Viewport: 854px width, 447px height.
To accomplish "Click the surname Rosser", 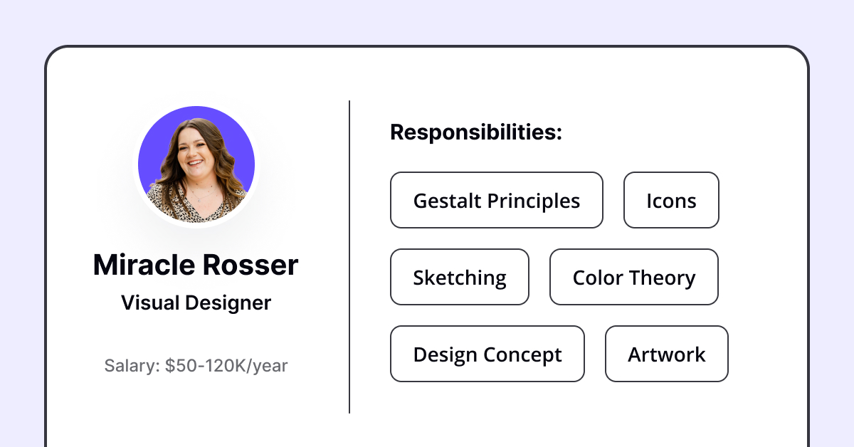I will (x=251, y=265).
